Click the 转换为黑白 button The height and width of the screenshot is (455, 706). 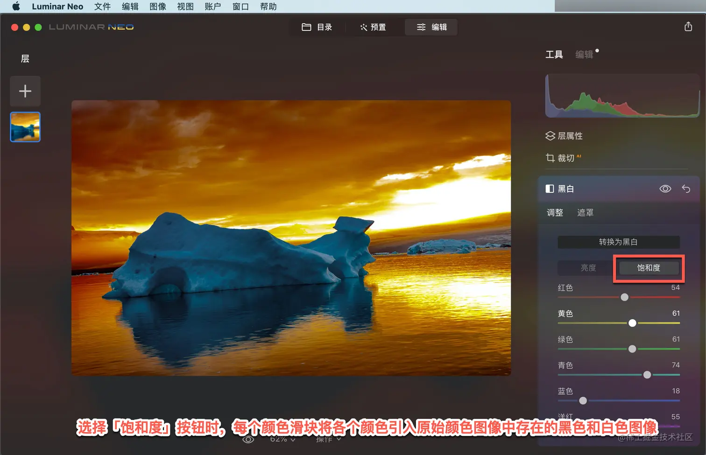coord(619,242)
